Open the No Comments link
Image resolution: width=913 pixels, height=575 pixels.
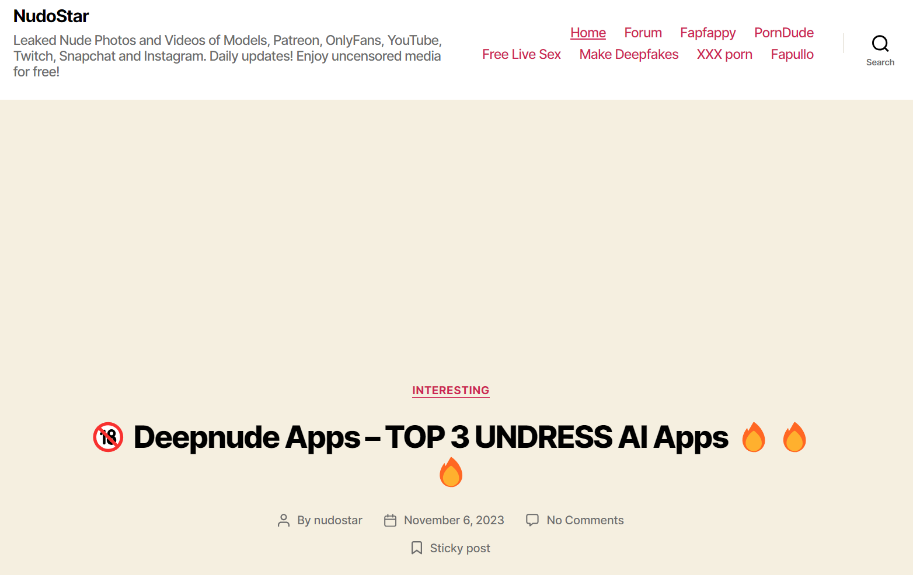[x=585, y=520]
